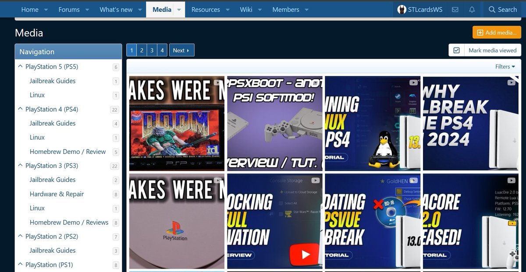Click video badge on DOOM thumbnail
Viewport: 526px width, 272px height.
pos(217,83)
